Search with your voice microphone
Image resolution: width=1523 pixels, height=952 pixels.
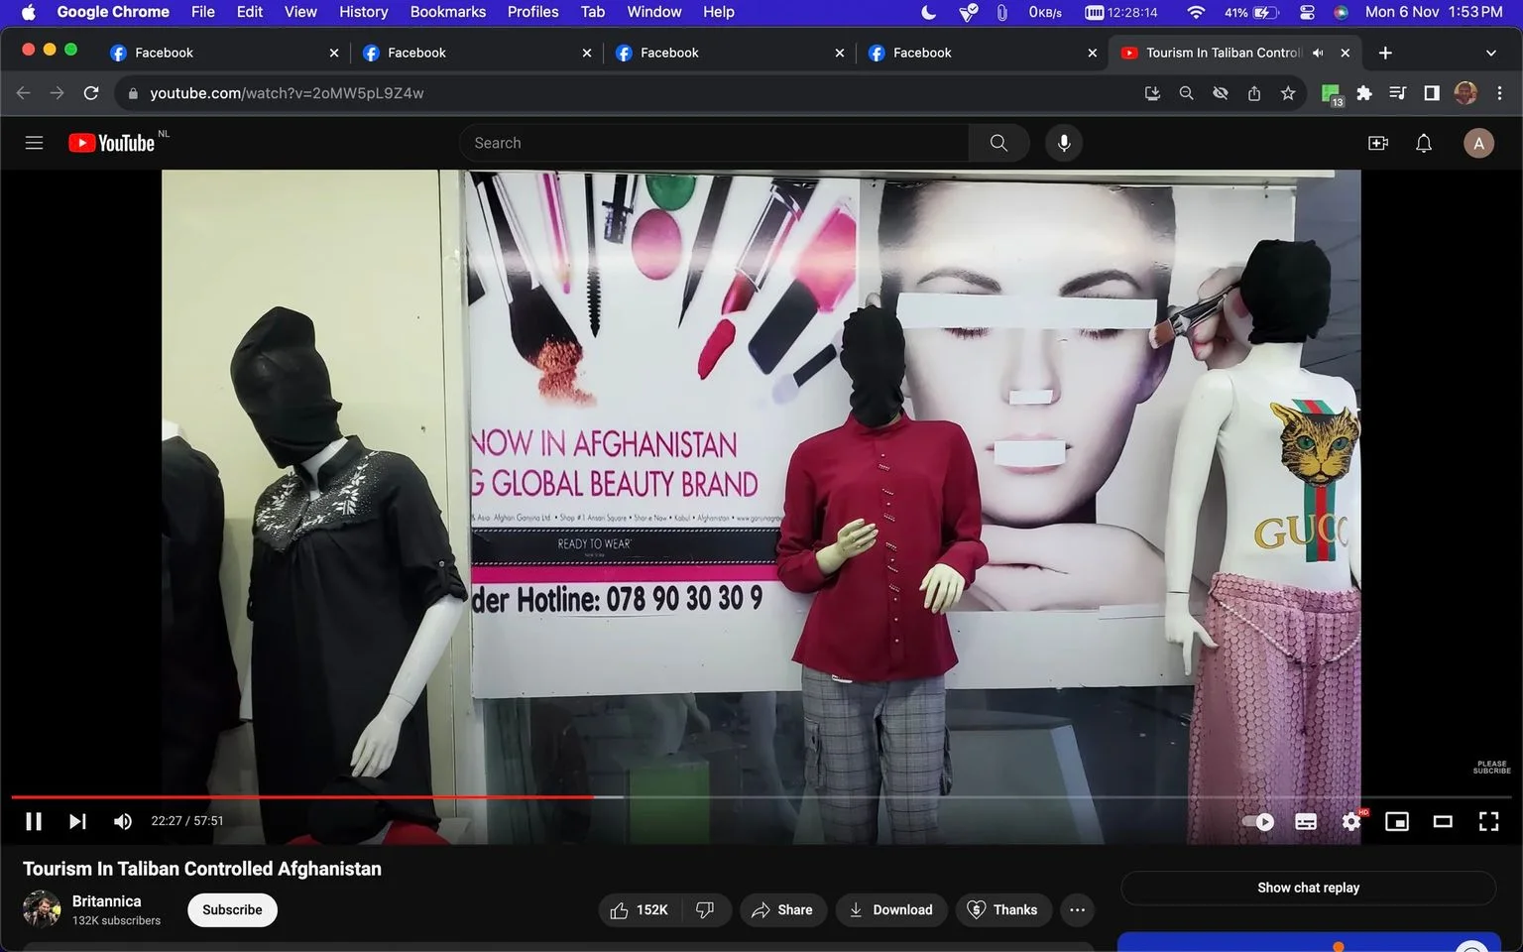pyautogui.click(x=1064, y=143)
